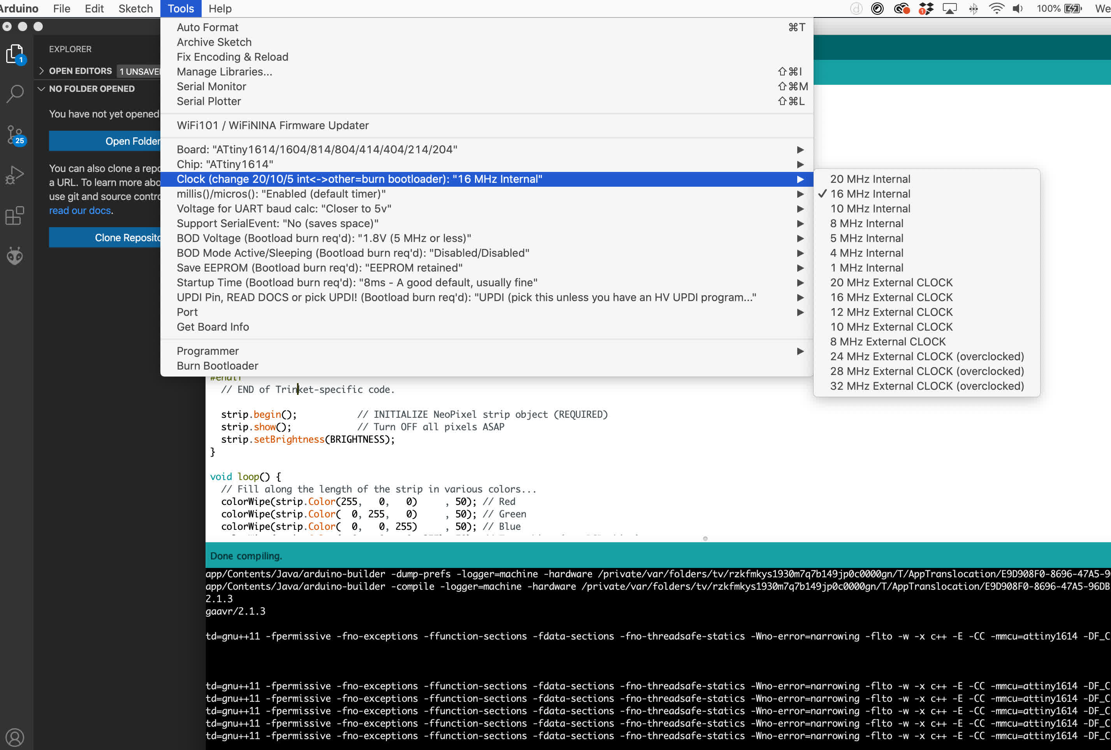Choose 10 MHz External CLOCK
The image size is (1111, 750).
pyautogui.click(x=926, y=327)
